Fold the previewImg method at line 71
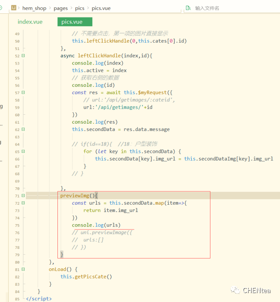The image size is (280, 302). (23, 196)
